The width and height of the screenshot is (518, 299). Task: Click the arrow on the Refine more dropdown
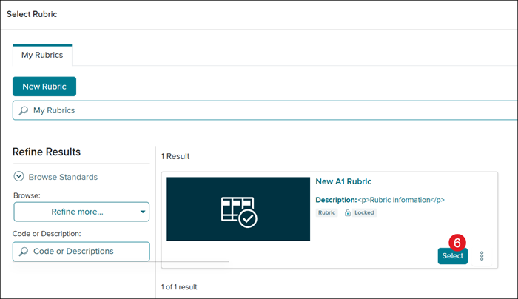click(x=143, y=212)
